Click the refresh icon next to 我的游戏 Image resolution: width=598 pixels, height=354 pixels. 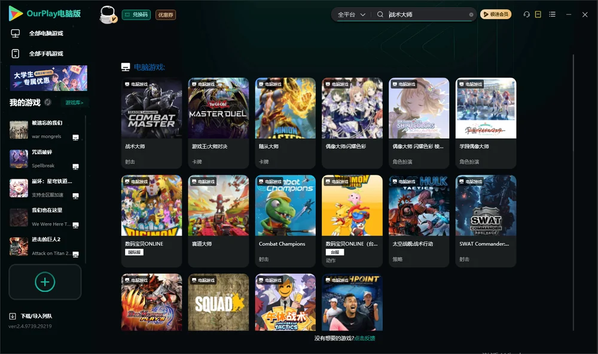pos(48,102)
